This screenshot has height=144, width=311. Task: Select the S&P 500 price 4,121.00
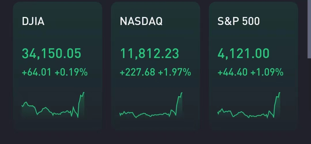(244, 54)
